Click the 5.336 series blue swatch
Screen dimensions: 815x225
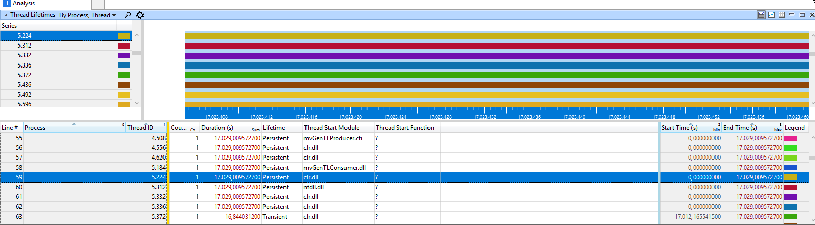(x=124, y=65)
